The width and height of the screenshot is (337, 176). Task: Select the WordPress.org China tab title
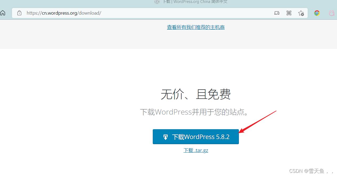[x=195, y=2]
